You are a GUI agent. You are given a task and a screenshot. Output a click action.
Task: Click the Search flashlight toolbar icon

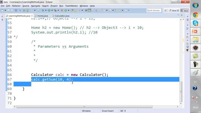click(79, 10)
